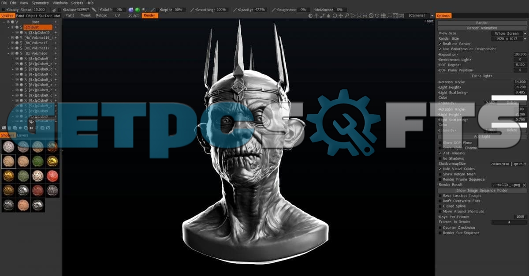Collapse the [8x]Volume66 tree node
529x276 pixels.
click(8, 53)
